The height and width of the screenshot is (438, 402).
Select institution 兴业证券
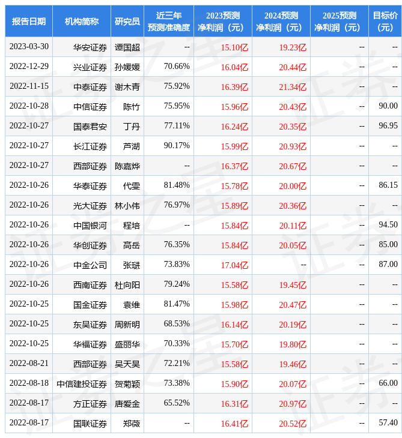(x=90, y=67)
